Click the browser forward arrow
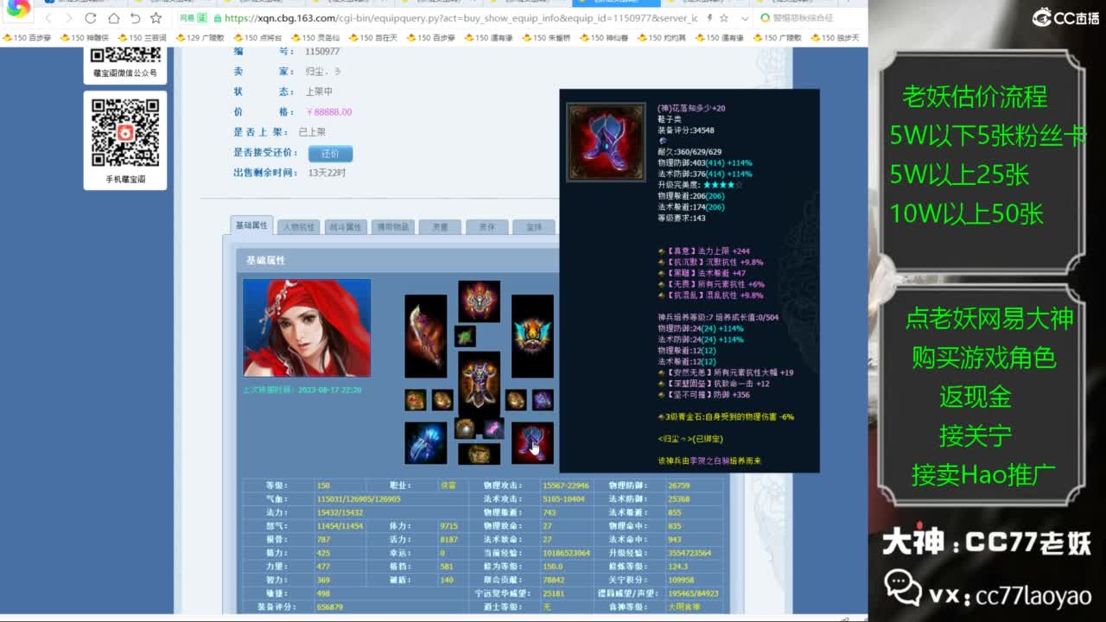The image size is (1106, 622). pos(70,18)
